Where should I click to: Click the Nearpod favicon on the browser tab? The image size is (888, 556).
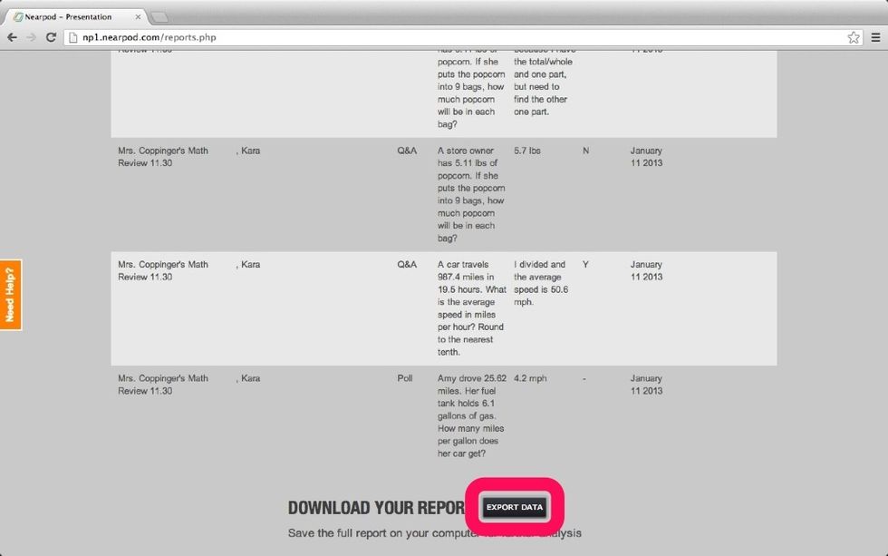coord(20,15)
